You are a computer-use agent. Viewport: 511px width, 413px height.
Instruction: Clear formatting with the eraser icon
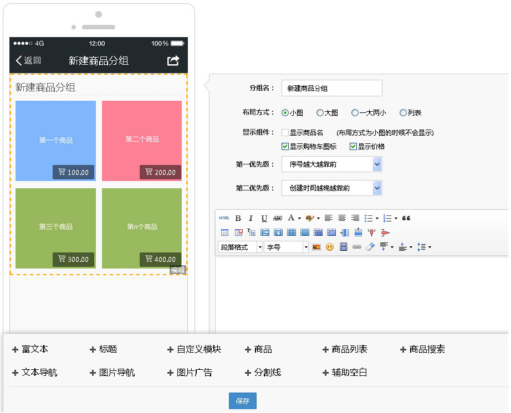370,247
